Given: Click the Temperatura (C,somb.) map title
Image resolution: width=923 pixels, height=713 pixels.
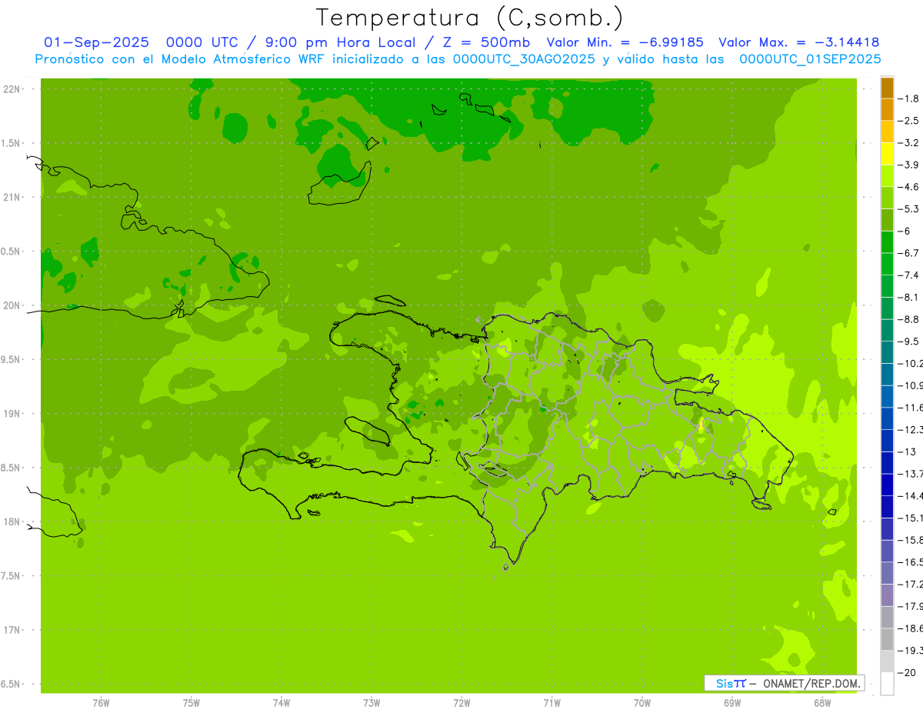Looking at the screenshot, I should click(x=470, y=17).
